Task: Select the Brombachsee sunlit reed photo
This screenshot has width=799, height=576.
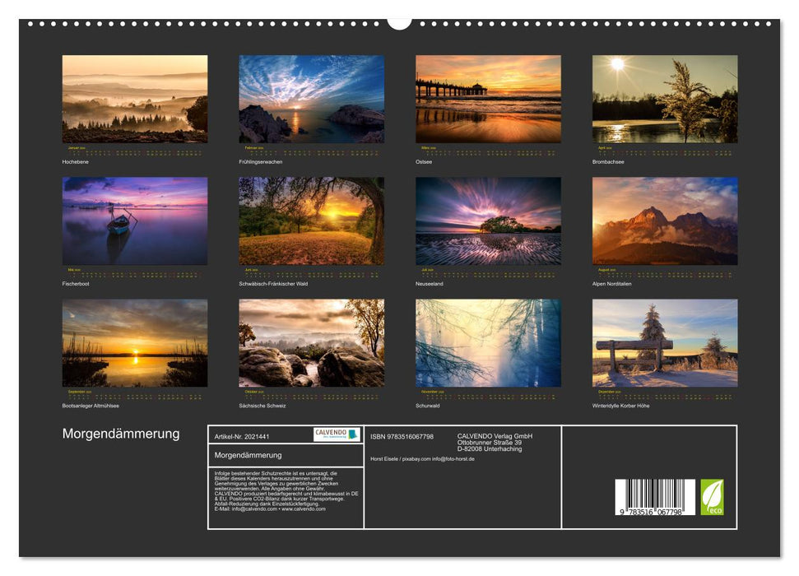Action: [x=665, y=100]
